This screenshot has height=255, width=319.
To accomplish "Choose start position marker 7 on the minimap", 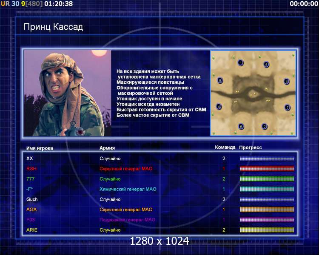I will (x=287, y=107).
